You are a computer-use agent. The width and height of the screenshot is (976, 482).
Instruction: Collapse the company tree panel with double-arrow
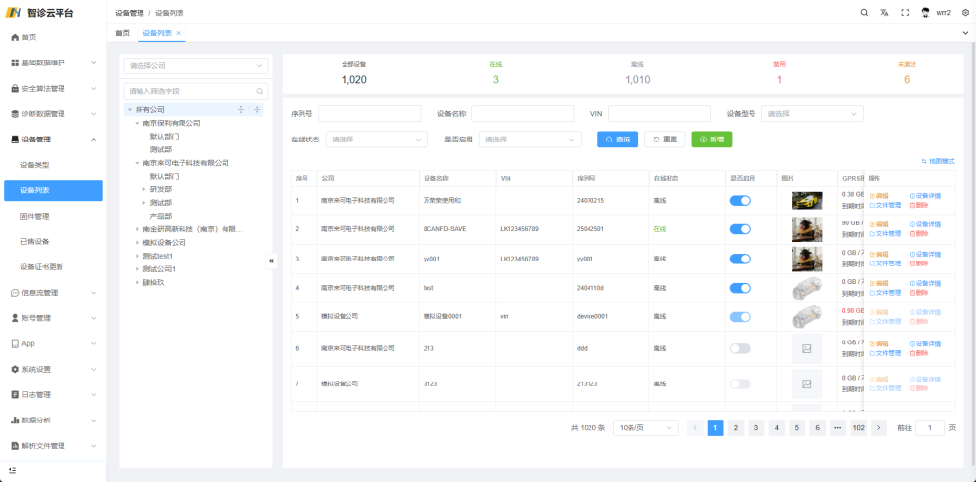click(x=271, y=261)
